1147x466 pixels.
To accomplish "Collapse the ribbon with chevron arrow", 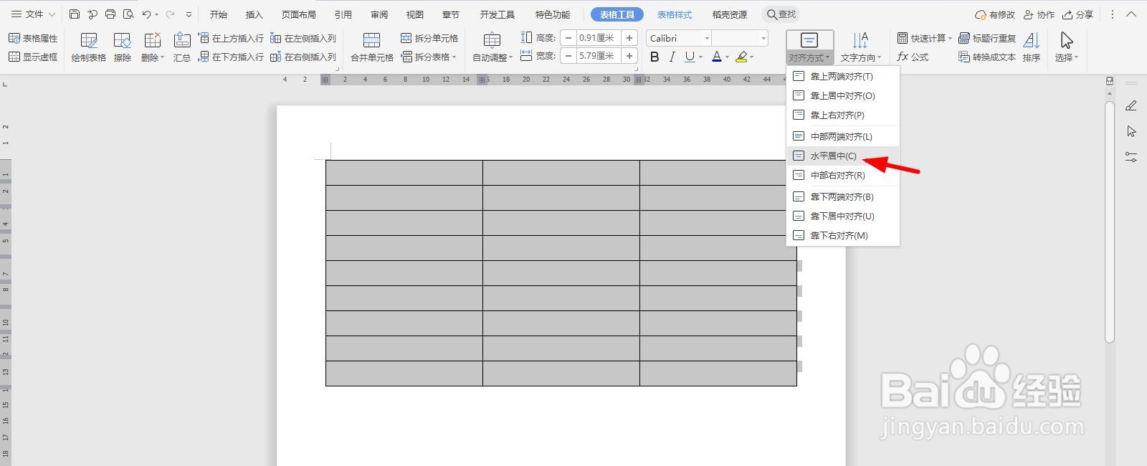I will click(1132, 14).
